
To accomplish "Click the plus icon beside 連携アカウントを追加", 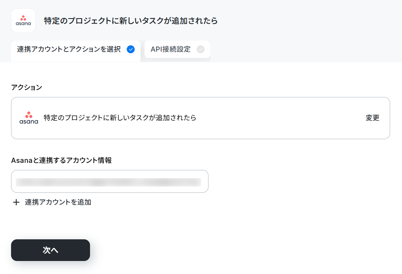I will point(16,202).
